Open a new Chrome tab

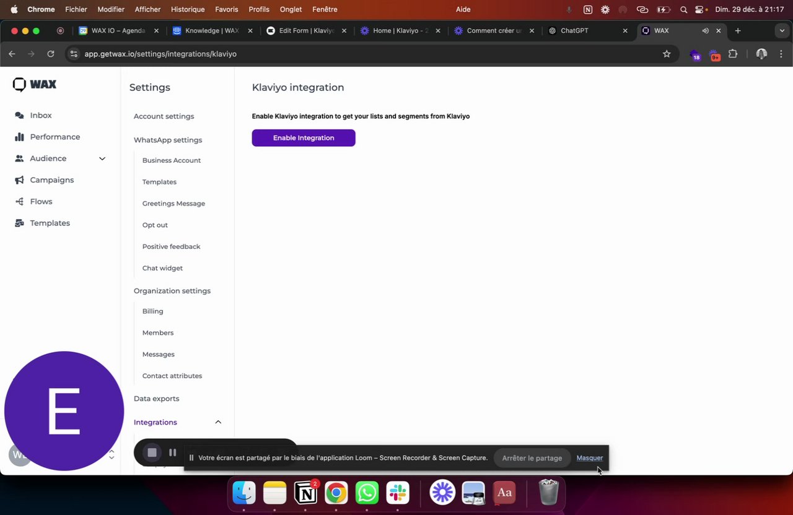tap(738, 30)
